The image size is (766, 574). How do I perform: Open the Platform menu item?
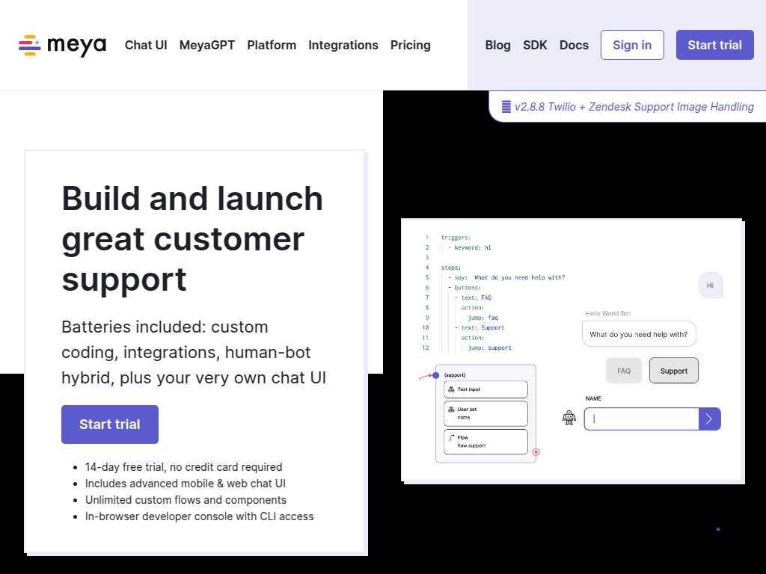(272, 45)
